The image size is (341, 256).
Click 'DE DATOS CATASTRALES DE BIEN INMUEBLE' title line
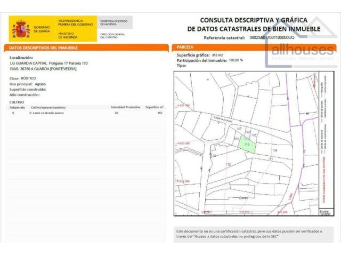254,29
